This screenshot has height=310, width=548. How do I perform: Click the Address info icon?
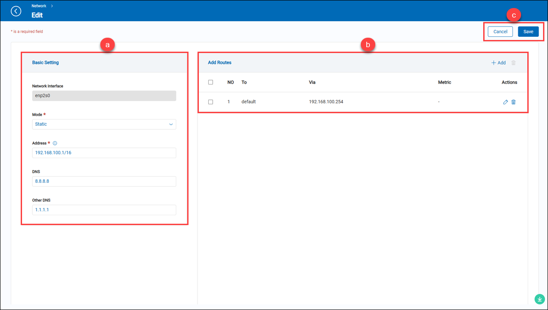coord(55,143)
